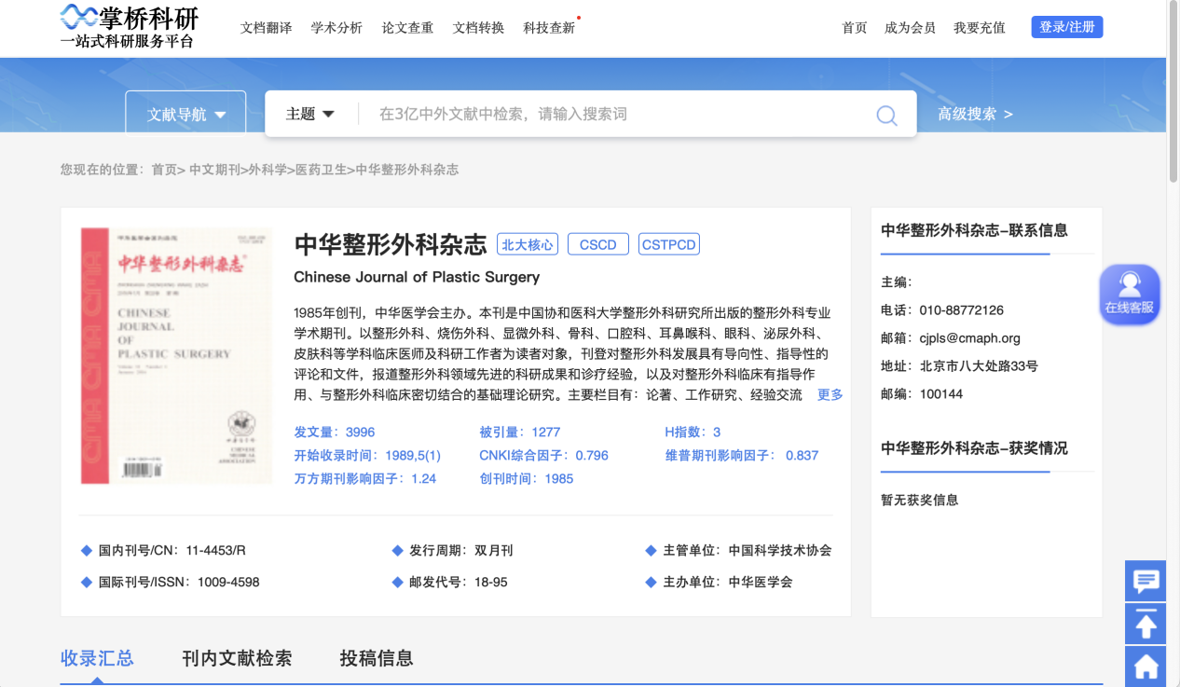Image resolution: width=1180 pixels, height=687 pixels.
Task: Click the 发文量：3996 statistic
Action: 335,433
